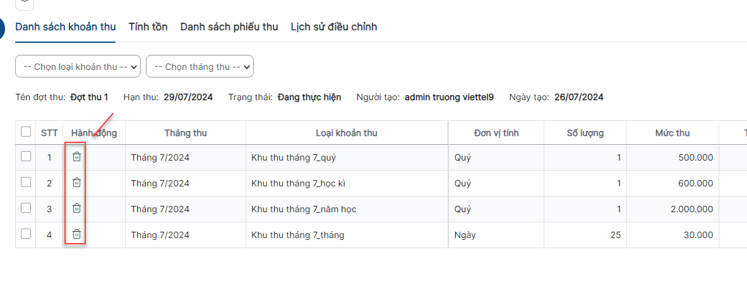Click the Tháng thu column header
Viewport: 747px width, 284px height.
[186, 133]
